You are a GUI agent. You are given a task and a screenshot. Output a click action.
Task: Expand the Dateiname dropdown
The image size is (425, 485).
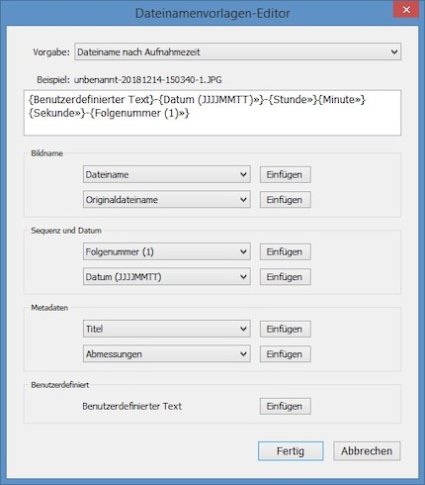pyautogui.click(x=167, y=174)
